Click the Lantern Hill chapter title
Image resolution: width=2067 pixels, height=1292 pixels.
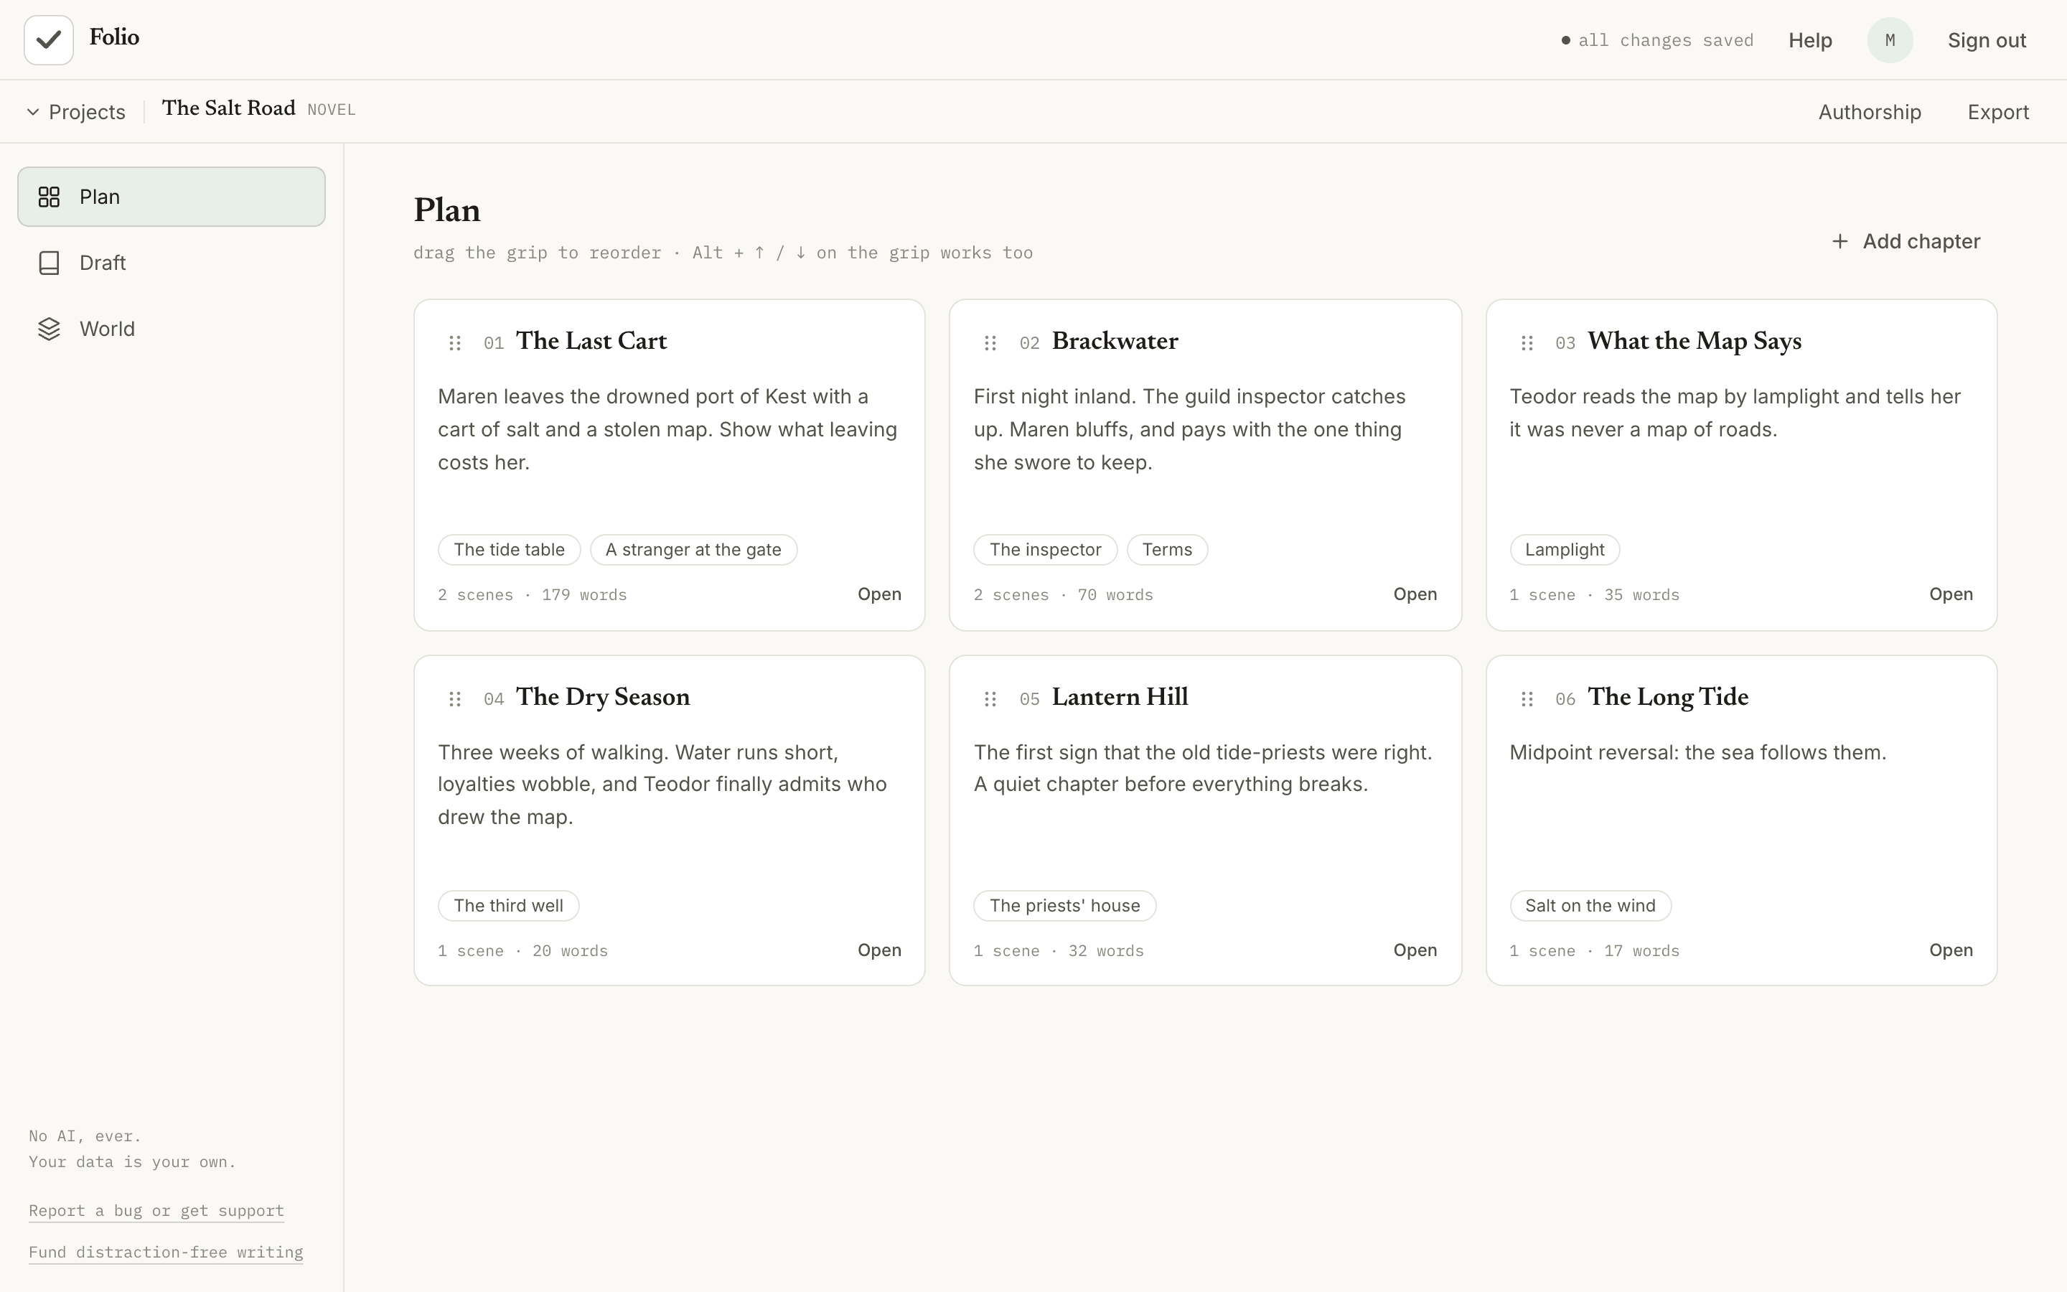click(1120, 697)
